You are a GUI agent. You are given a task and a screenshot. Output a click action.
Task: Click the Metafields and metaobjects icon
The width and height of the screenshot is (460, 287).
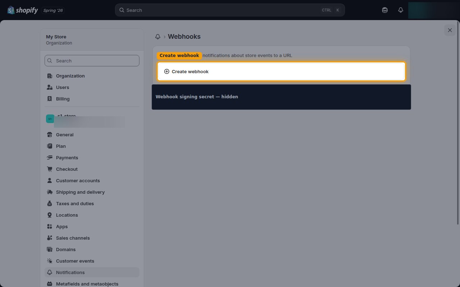[x=50, y=284]
